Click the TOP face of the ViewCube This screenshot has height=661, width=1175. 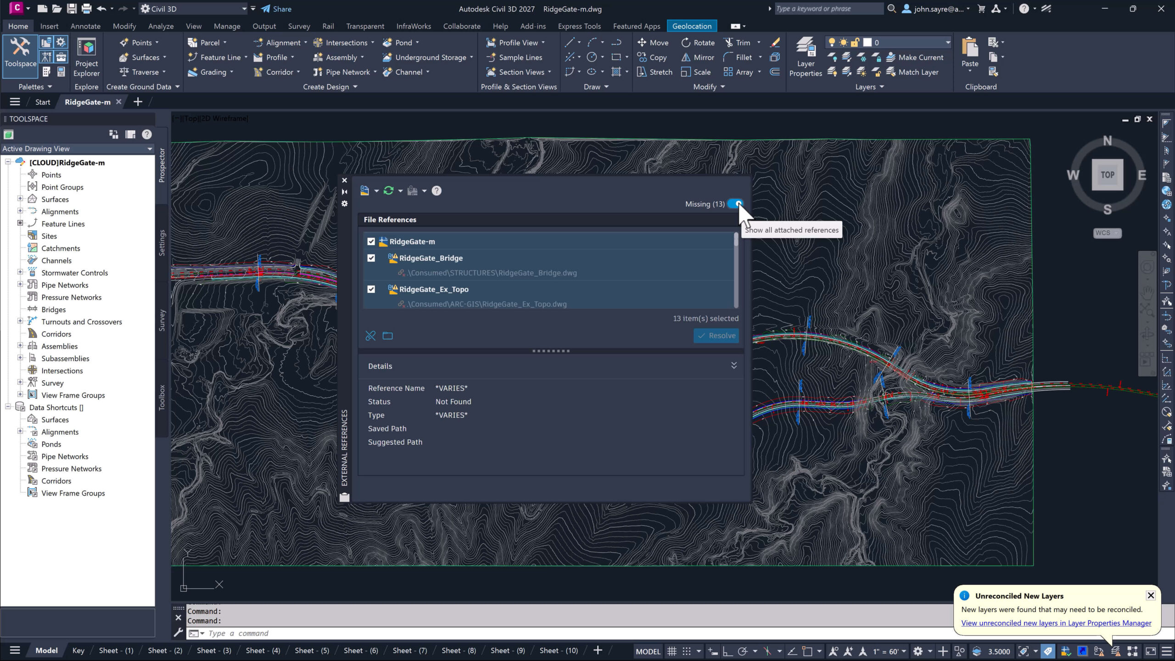[1107, 175]
